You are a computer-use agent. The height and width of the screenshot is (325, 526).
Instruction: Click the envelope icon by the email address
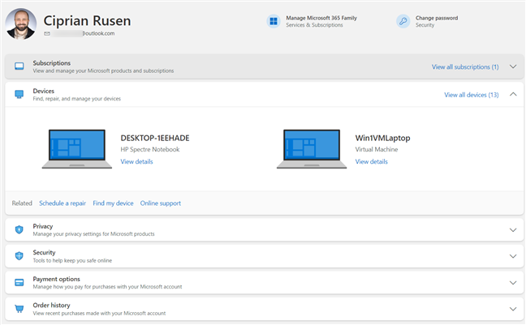(x=47, y=33)
